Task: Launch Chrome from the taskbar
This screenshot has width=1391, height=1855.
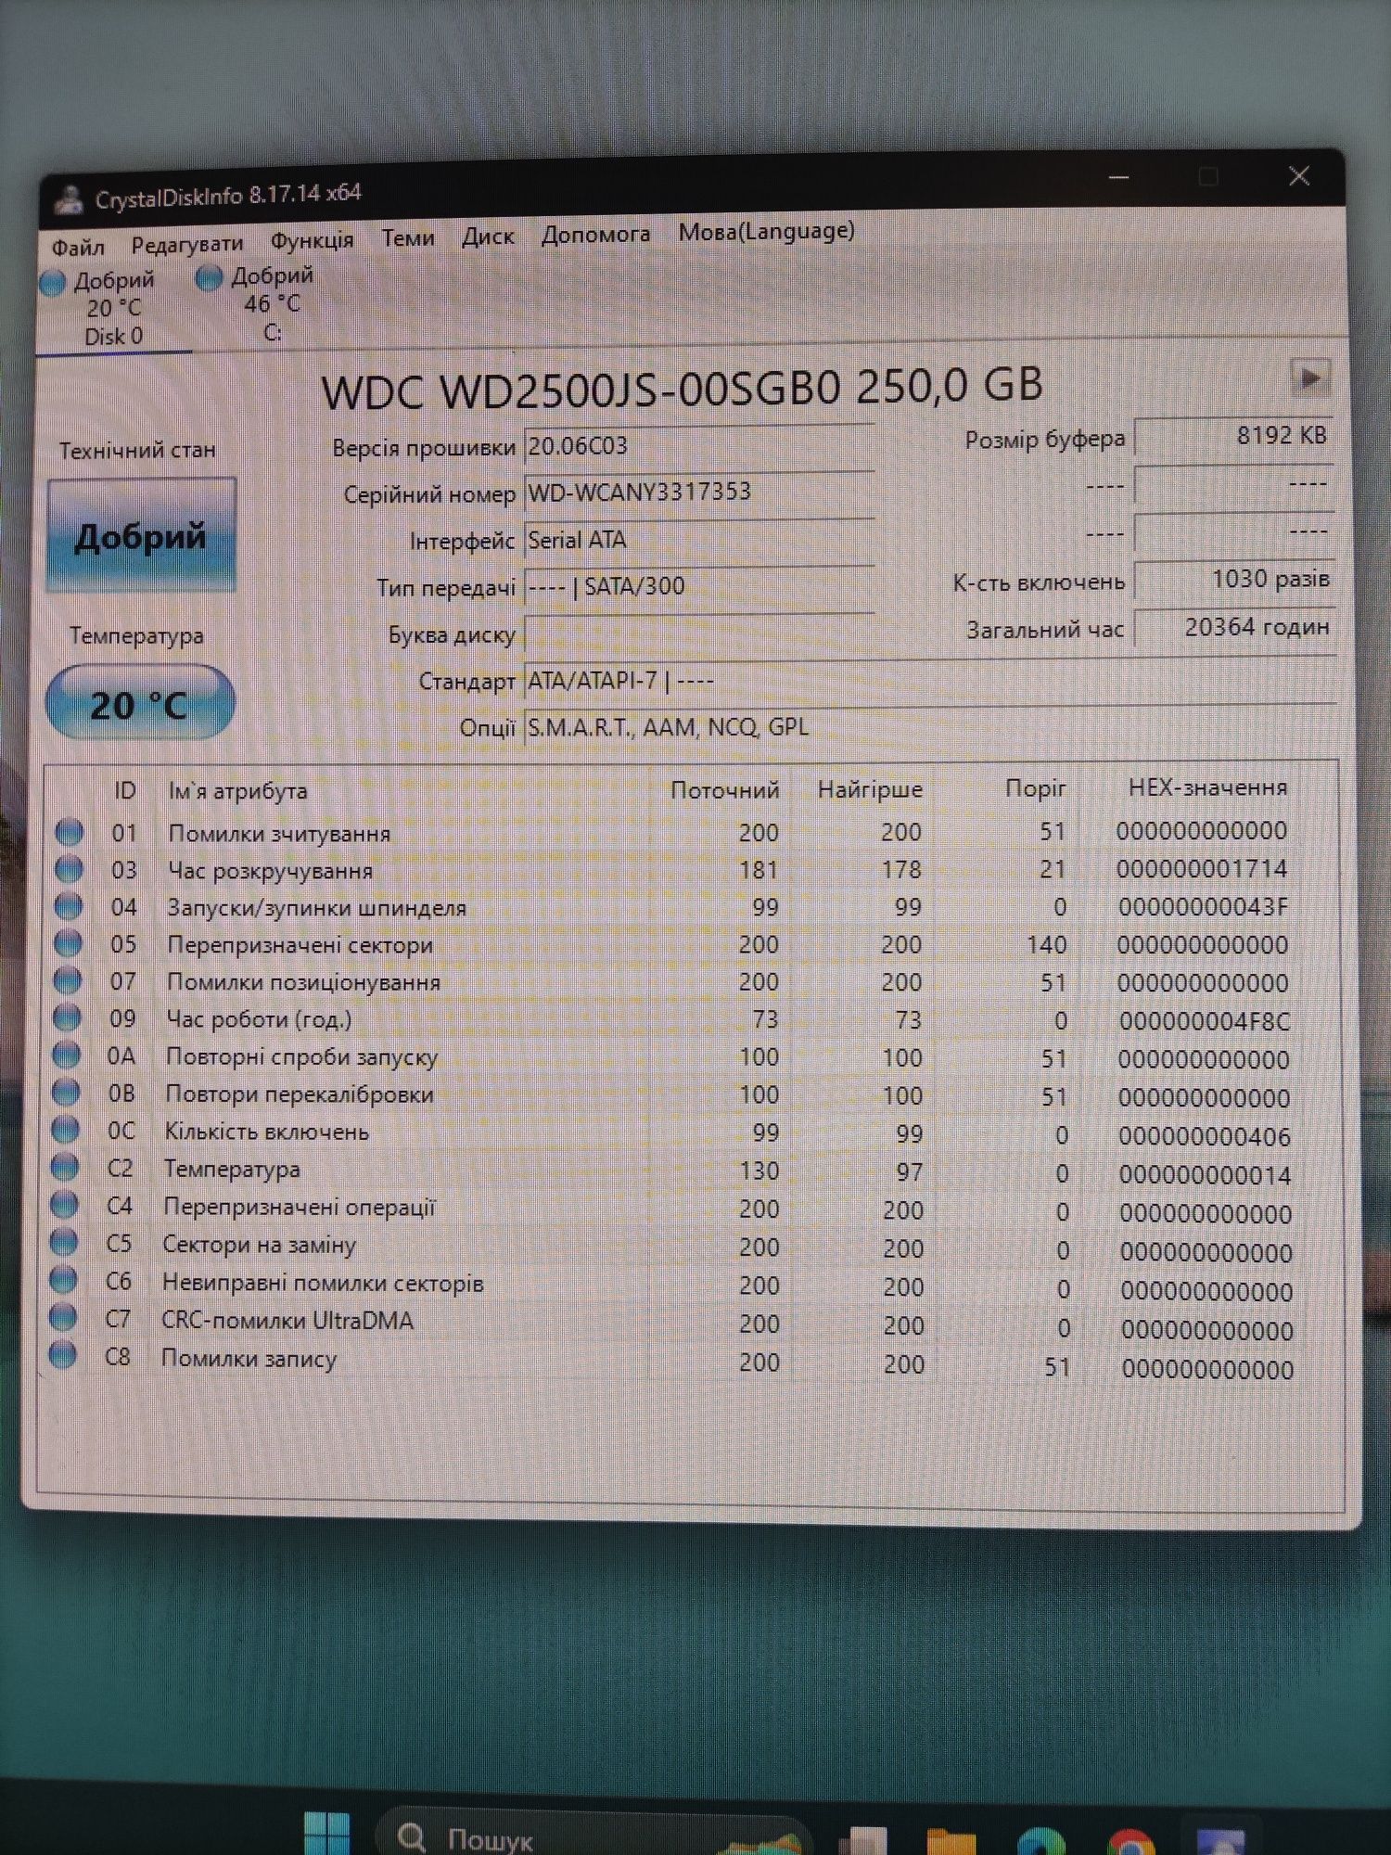Action: coord(1129,1842)
